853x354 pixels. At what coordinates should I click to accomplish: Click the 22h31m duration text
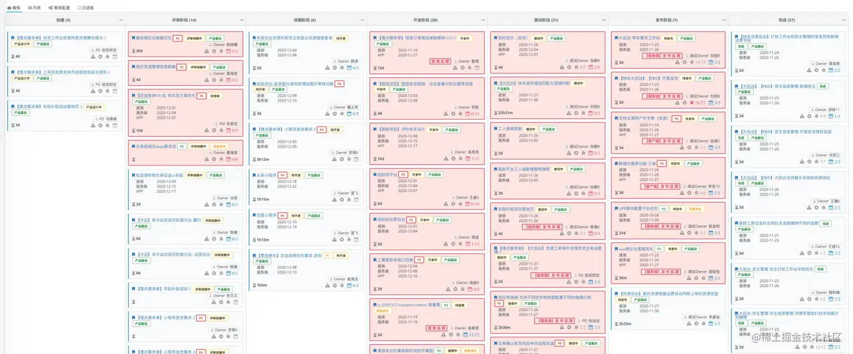tap(505, 113)
